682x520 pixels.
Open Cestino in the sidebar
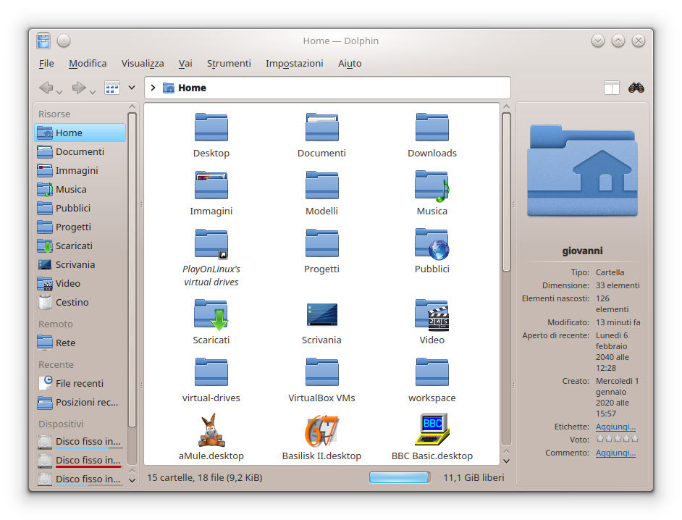72,302
